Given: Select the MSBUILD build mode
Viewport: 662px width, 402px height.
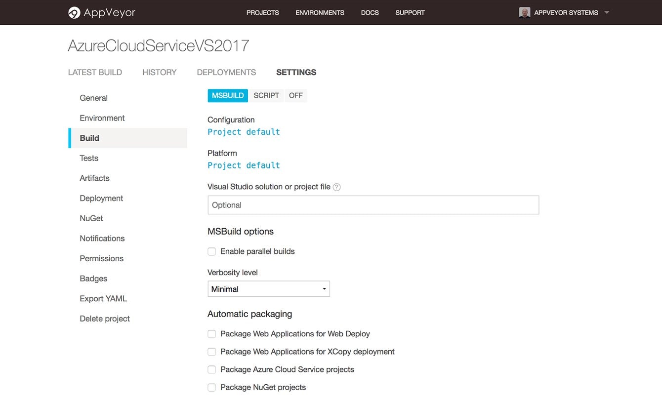Looking at the screenshot, I should pyautogui.click(x=228, y=95).
